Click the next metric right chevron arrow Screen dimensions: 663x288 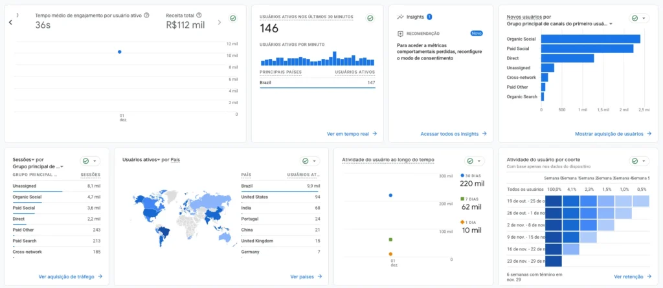(219, 22)
